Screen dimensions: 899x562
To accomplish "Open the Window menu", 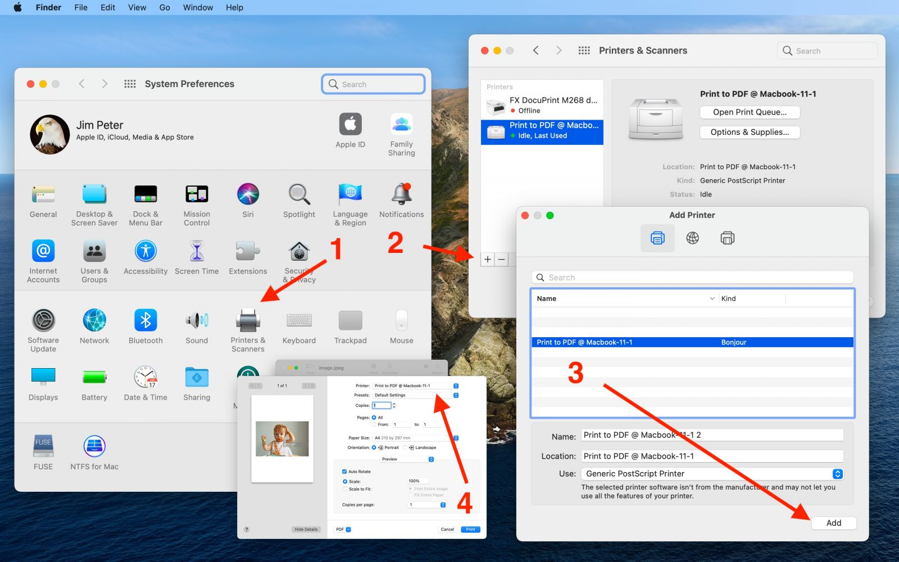I will point(198,7).
